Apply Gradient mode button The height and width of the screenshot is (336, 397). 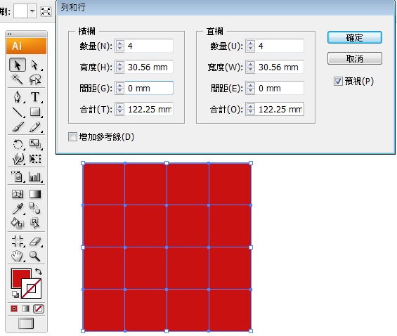point(26,309)
